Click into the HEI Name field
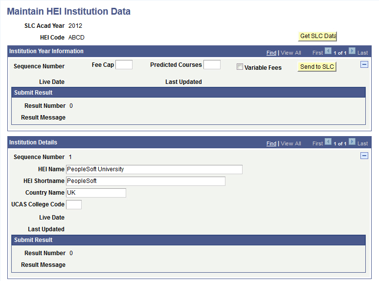 154,169
